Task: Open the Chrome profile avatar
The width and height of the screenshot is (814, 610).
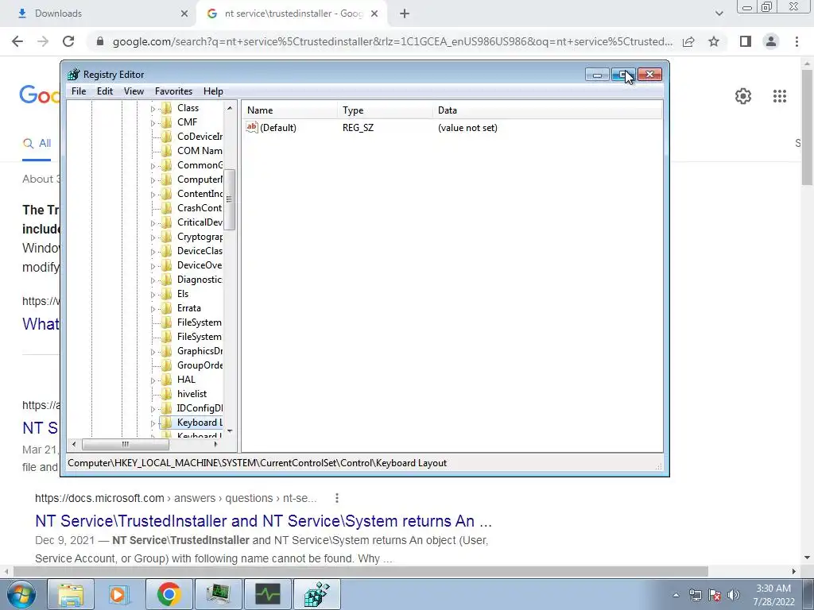Action: 771,41
